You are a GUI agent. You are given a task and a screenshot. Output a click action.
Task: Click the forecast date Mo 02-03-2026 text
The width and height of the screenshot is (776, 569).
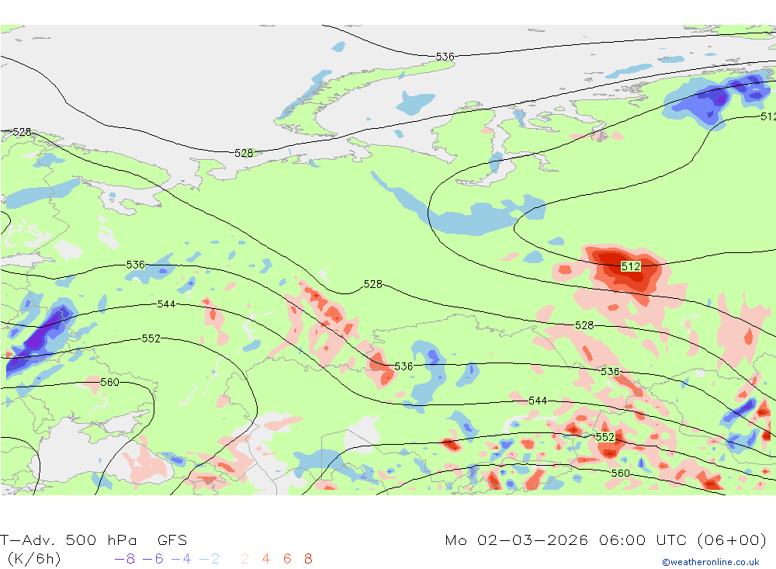[x=516, y=540]
